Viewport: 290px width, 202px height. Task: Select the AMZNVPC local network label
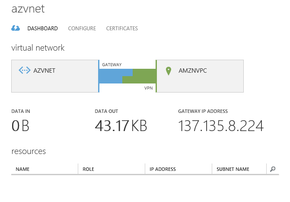coord(192,71)
